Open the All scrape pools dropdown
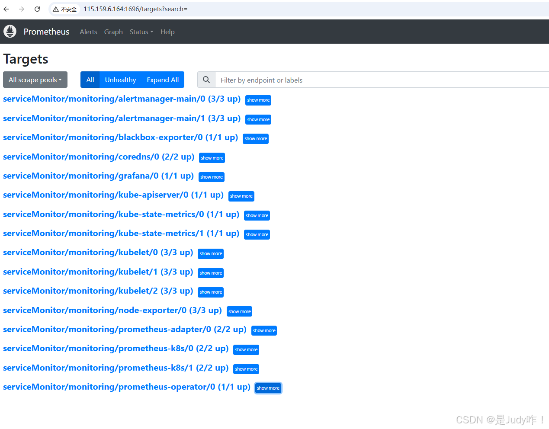Viewport: 549px width, 429px height. [35, 80]
